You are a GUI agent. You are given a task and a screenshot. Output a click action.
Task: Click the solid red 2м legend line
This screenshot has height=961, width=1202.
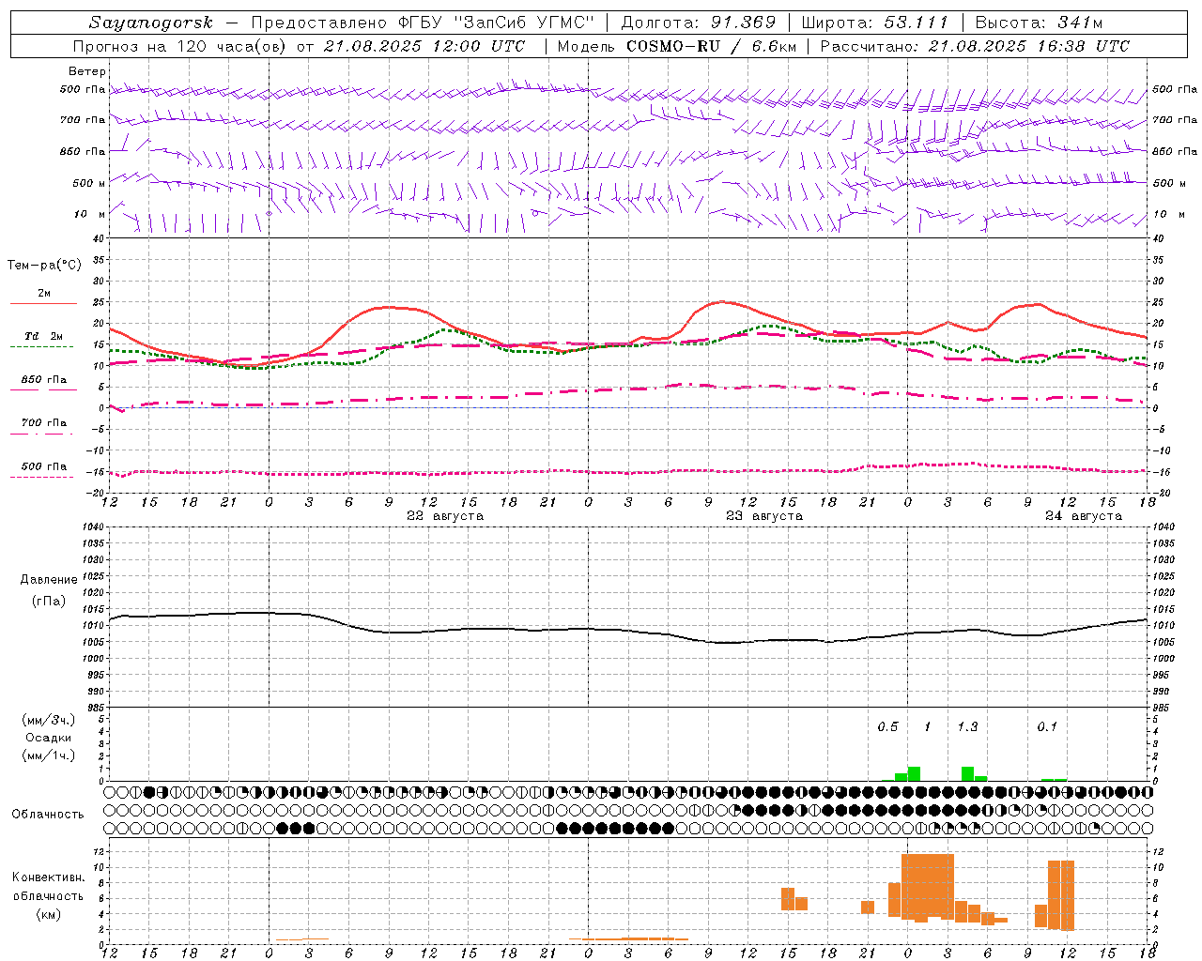coord(44,304)
